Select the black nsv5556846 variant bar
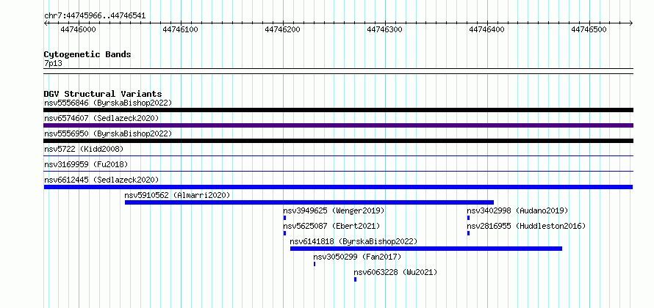Image resolution: width=654 pixels, height=308 pixels. (338, 110)
